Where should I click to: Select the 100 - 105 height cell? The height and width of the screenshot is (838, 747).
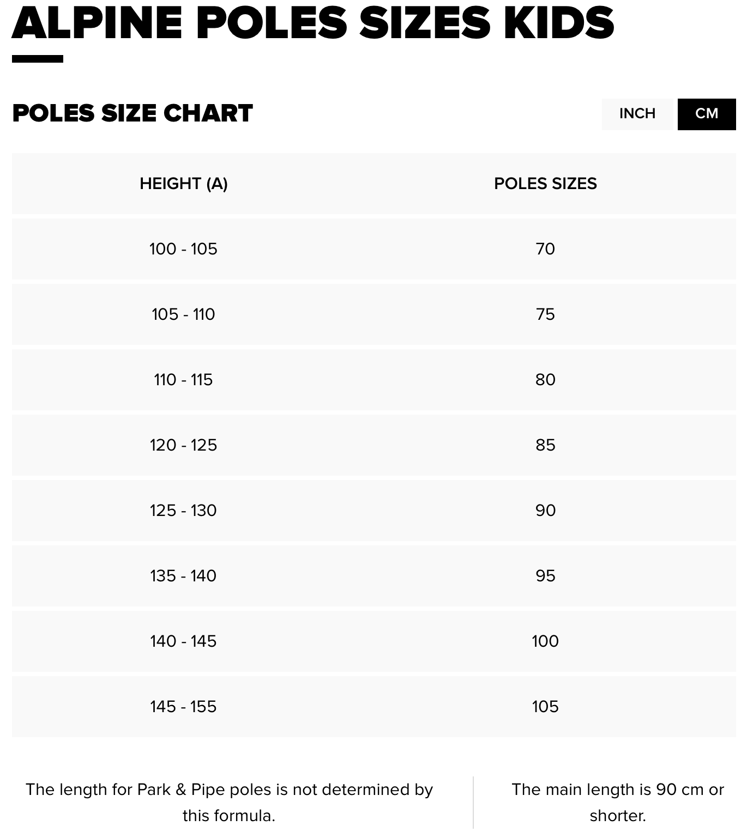(x=183, y=249)
